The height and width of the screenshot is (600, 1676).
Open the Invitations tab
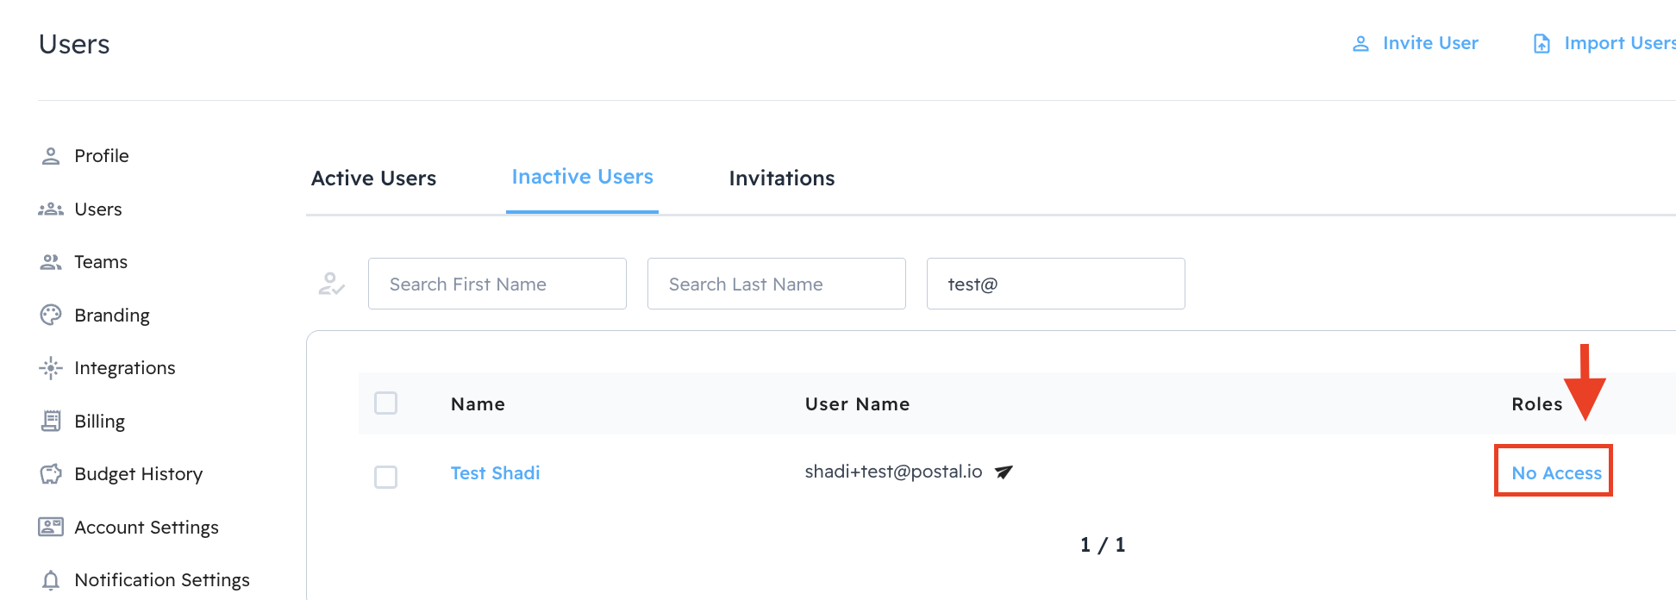pyautogui.click(x=781, y=178)
